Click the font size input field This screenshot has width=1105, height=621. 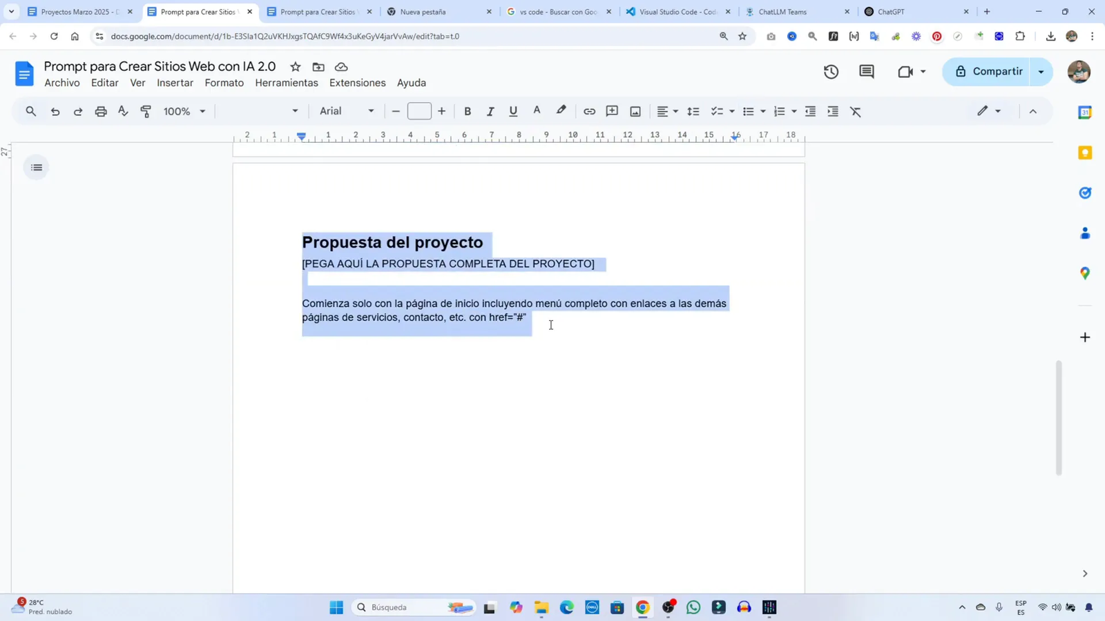[420, 111]
